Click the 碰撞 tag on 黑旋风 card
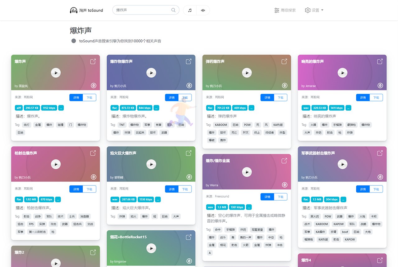The height and width of the screenshot is (267, 398). pos(61,125)
